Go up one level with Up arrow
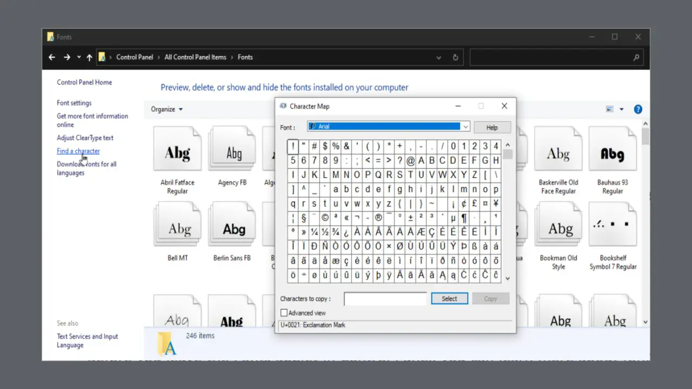Viewport: 692px width, 389px height. [x=89, y=57]
